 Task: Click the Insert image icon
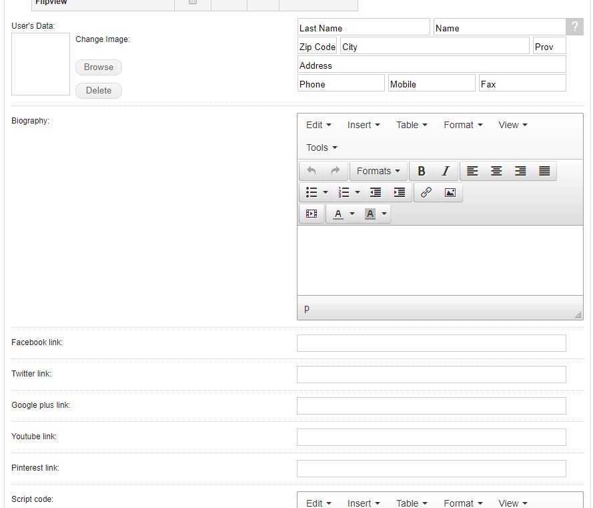pos(450,192)
